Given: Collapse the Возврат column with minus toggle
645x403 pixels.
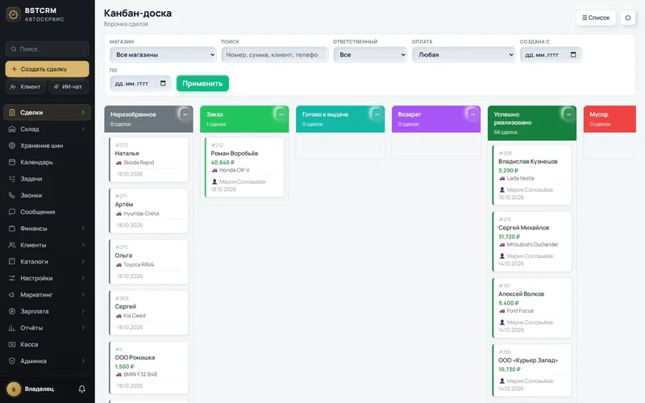Looking at the screenshot, I should [x=472, y=114].
